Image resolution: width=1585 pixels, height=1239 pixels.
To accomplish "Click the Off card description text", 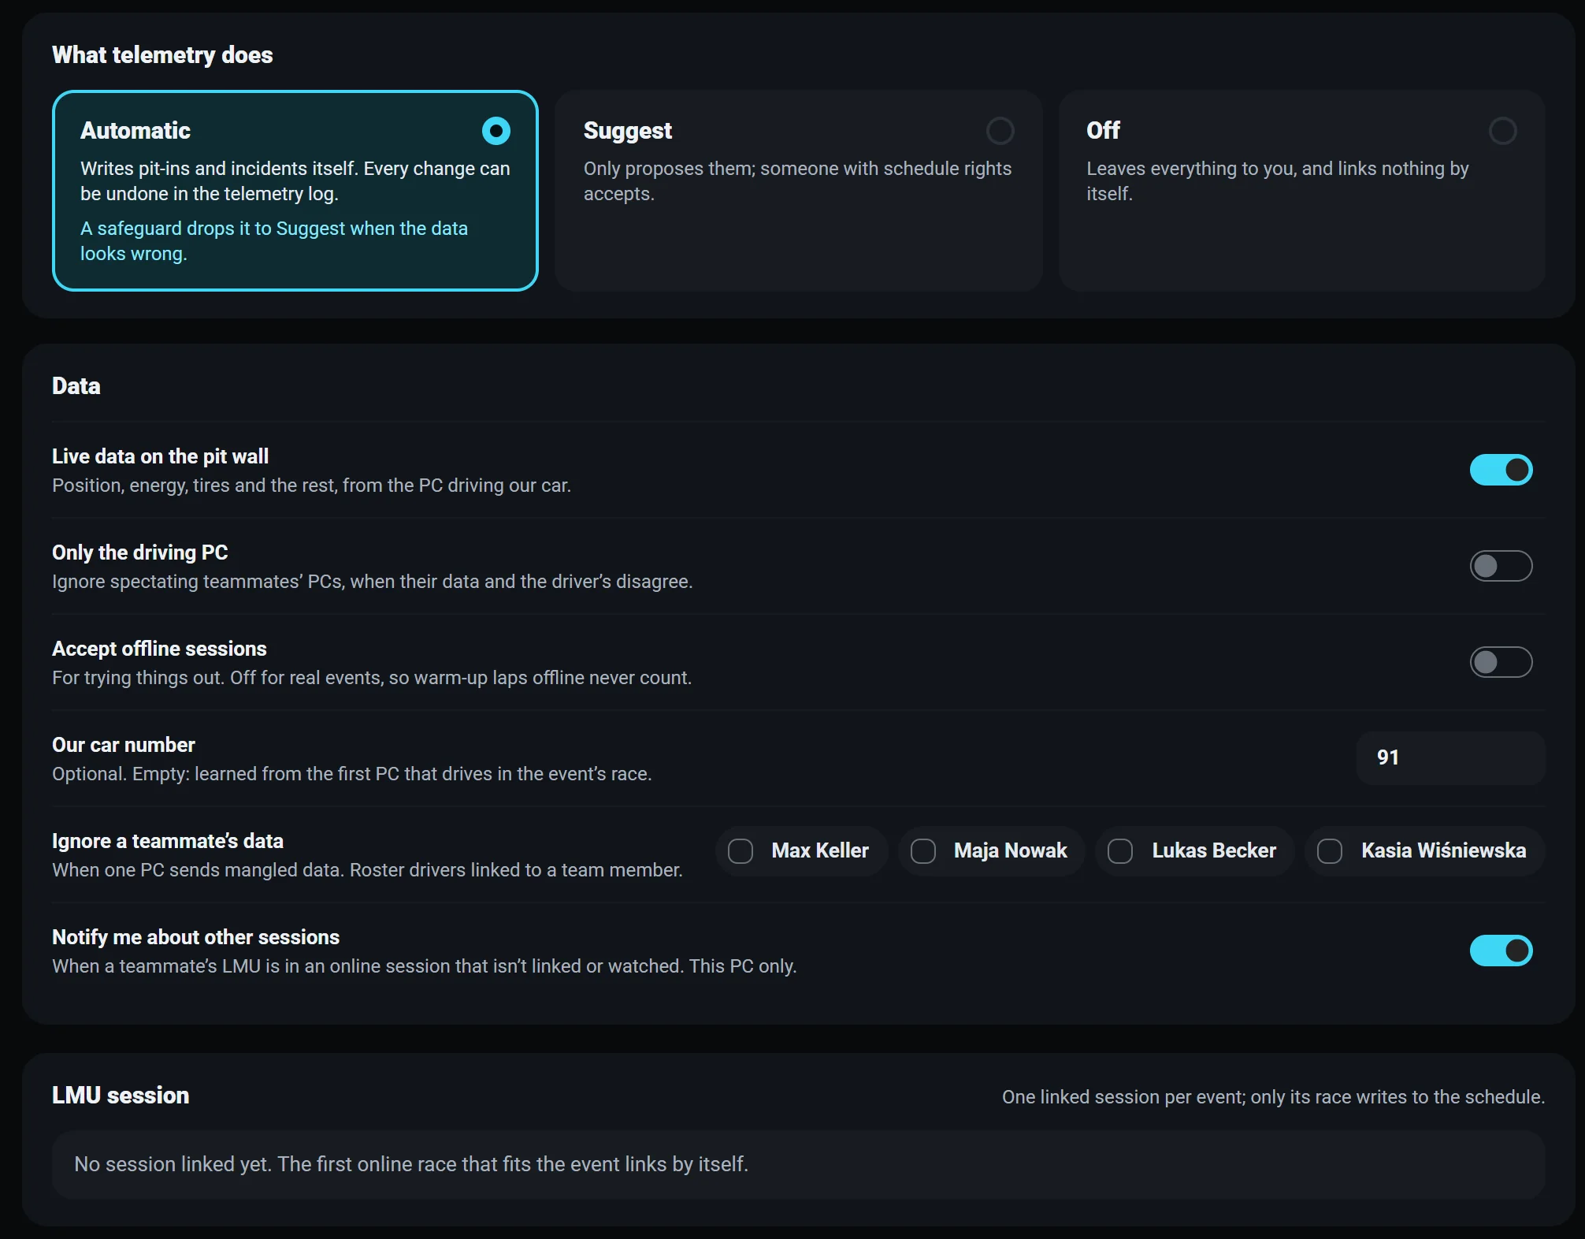I will pos(1277,181).
